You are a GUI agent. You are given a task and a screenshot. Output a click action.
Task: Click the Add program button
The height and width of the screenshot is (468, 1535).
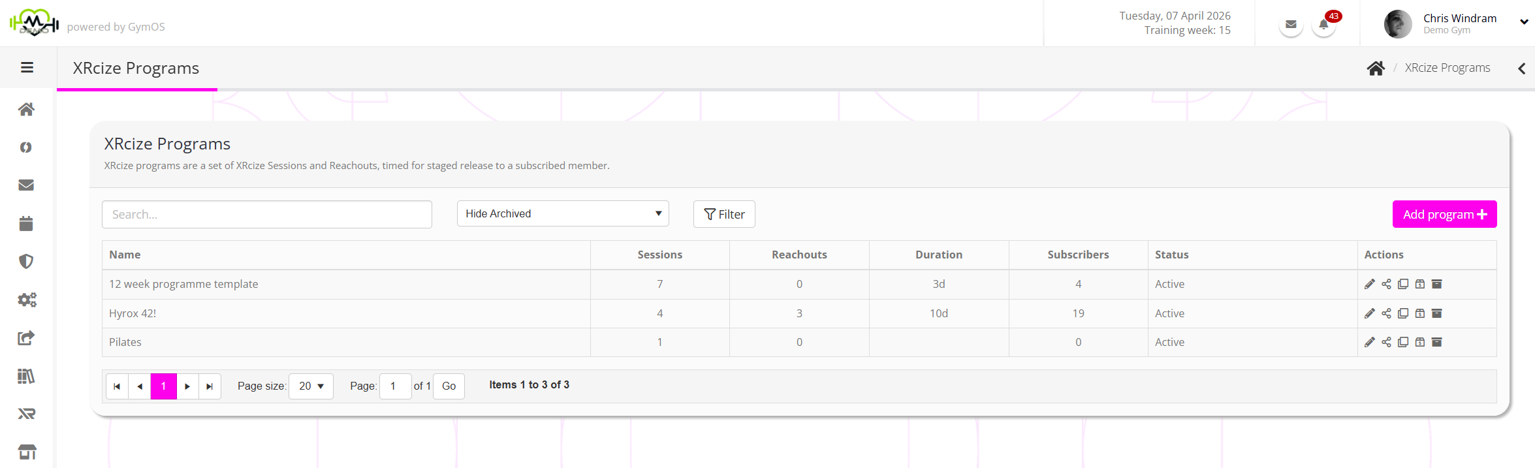coord(1444,214)
